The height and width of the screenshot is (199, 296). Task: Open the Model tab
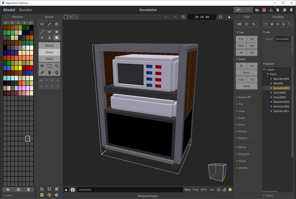[9, 10]
